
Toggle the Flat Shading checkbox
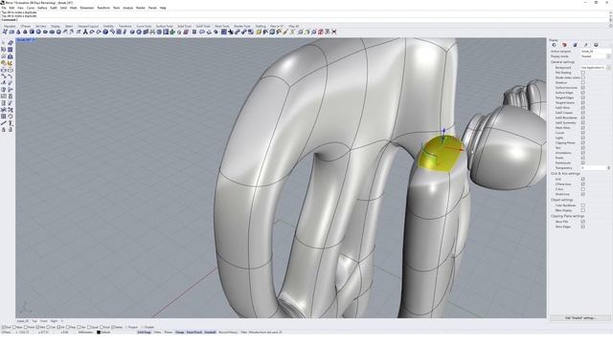coord(583,73)
